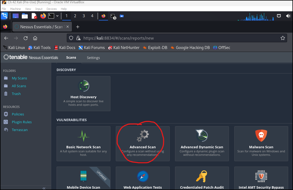Open the VirtualBox File menu
Screen dimensions: 293x190
(4, 9)
